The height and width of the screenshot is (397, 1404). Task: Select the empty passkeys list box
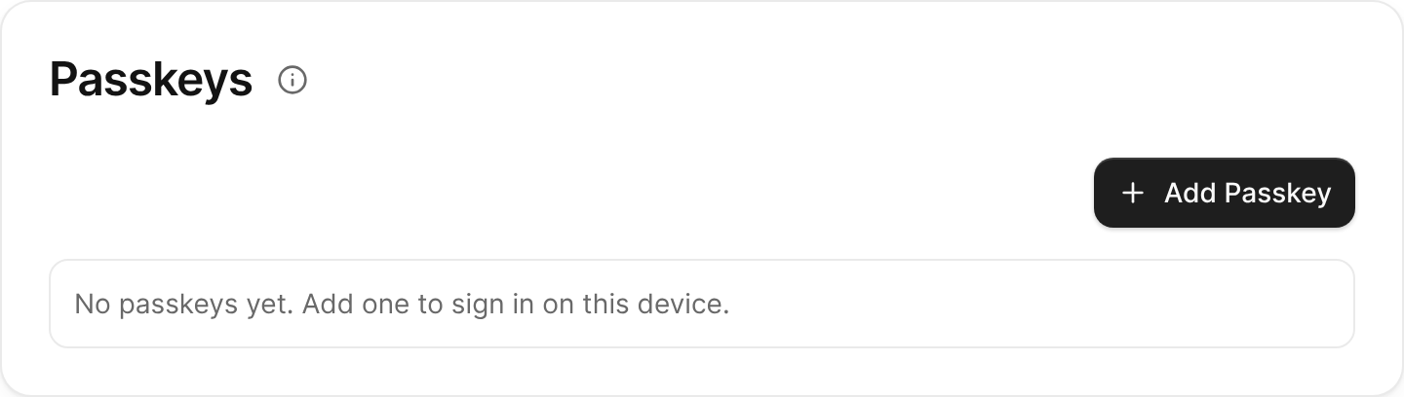(x=702, y=304)
